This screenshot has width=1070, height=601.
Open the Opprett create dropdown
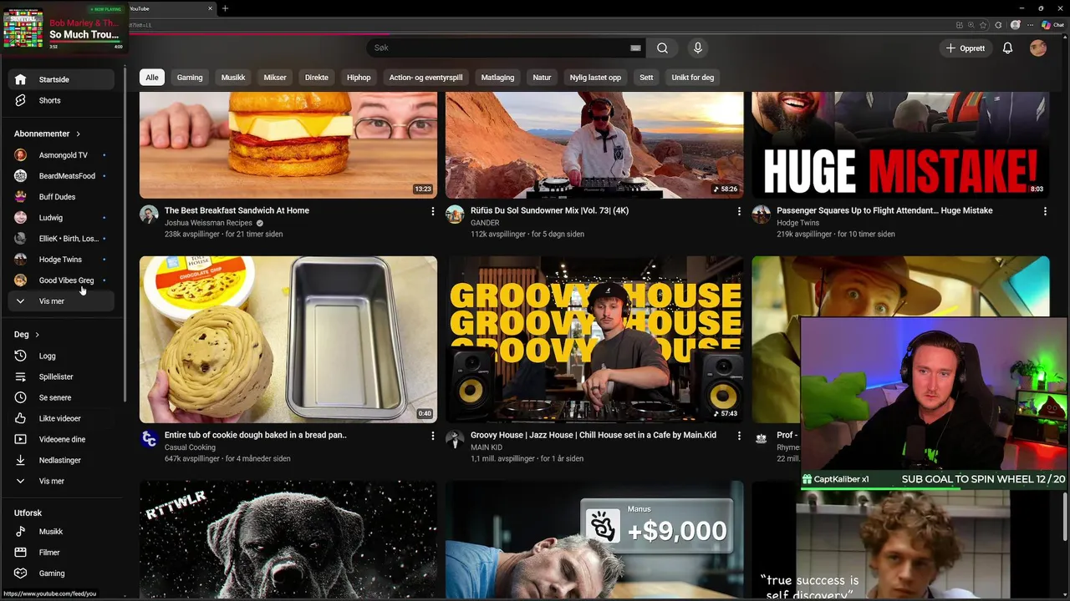coord(965,48)
